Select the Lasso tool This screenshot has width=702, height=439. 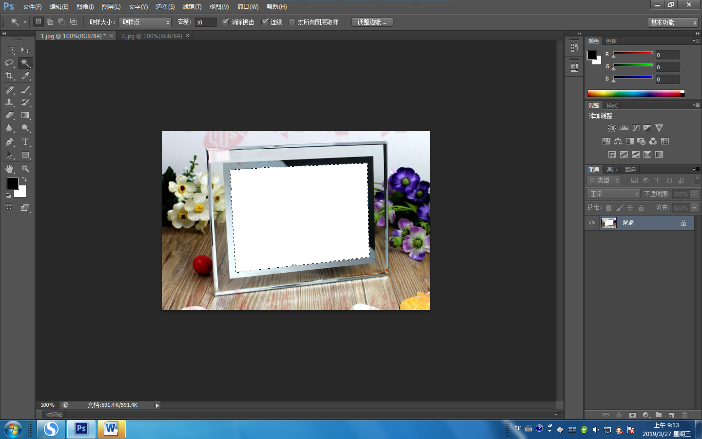pos(9,63)
